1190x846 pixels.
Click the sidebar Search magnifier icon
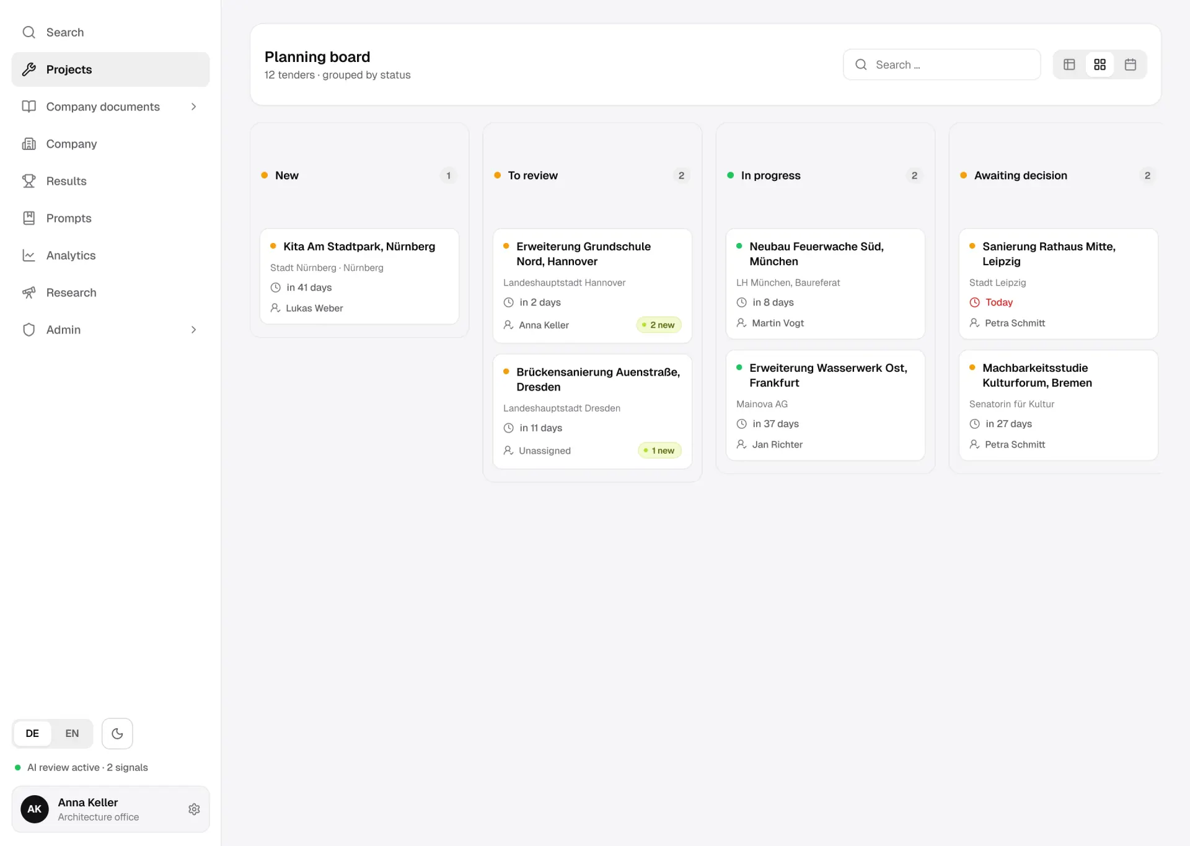(29, 32)
